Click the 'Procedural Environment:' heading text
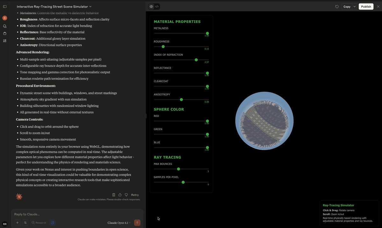Image resolution: width=382 pixels, height=228 pixels. tap(36, 86)
